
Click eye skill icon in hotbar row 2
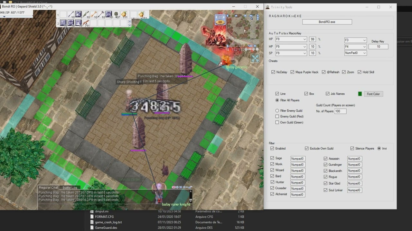tap(71, 22)
